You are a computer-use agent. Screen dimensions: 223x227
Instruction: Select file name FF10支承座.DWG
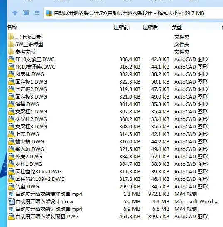coord(35,59)
